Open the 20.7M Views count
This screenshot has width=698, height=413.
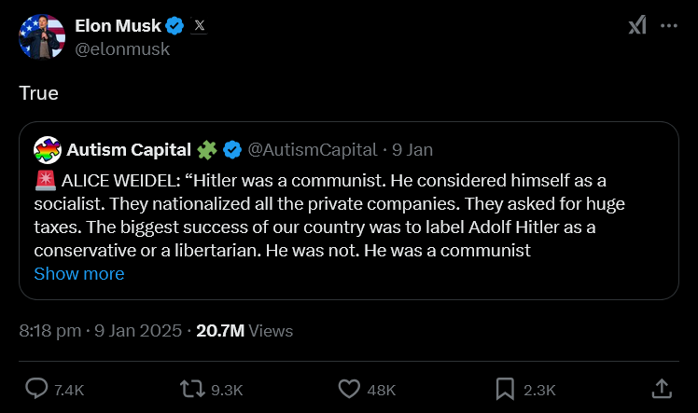point(244,330)
